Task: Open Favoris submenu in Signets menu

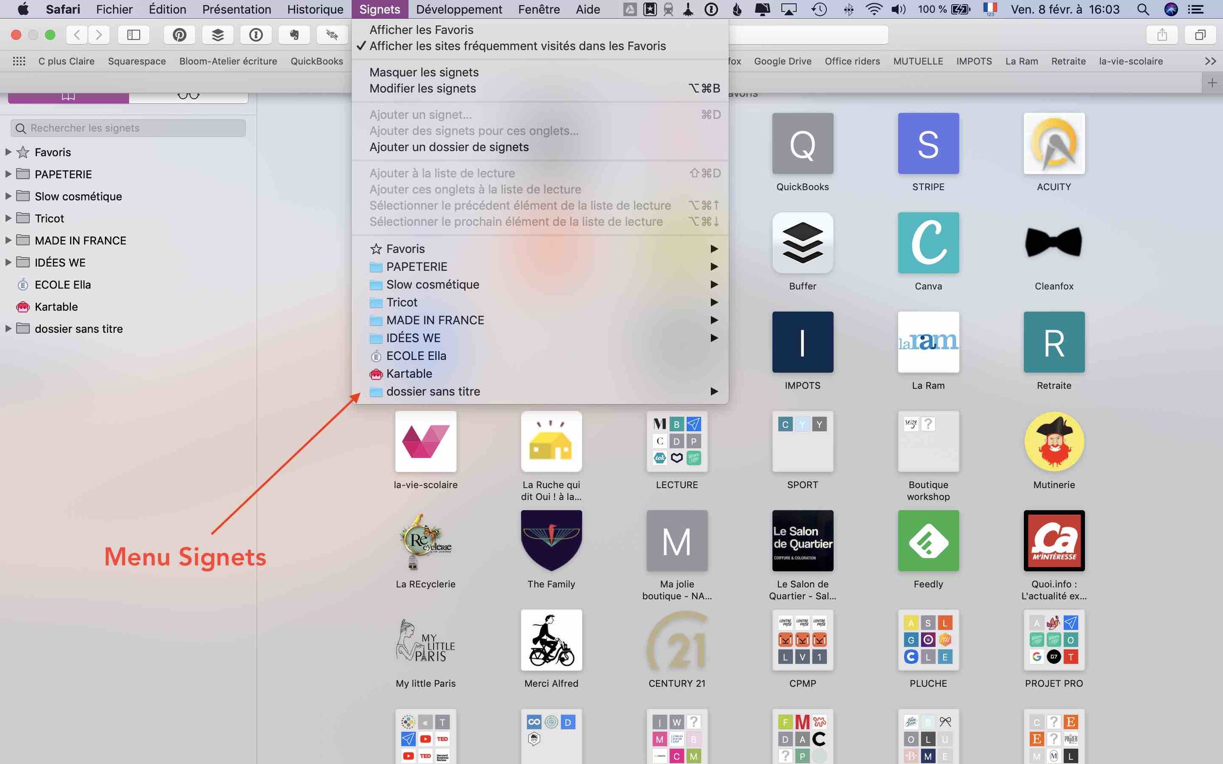Action: click(540, 249)
